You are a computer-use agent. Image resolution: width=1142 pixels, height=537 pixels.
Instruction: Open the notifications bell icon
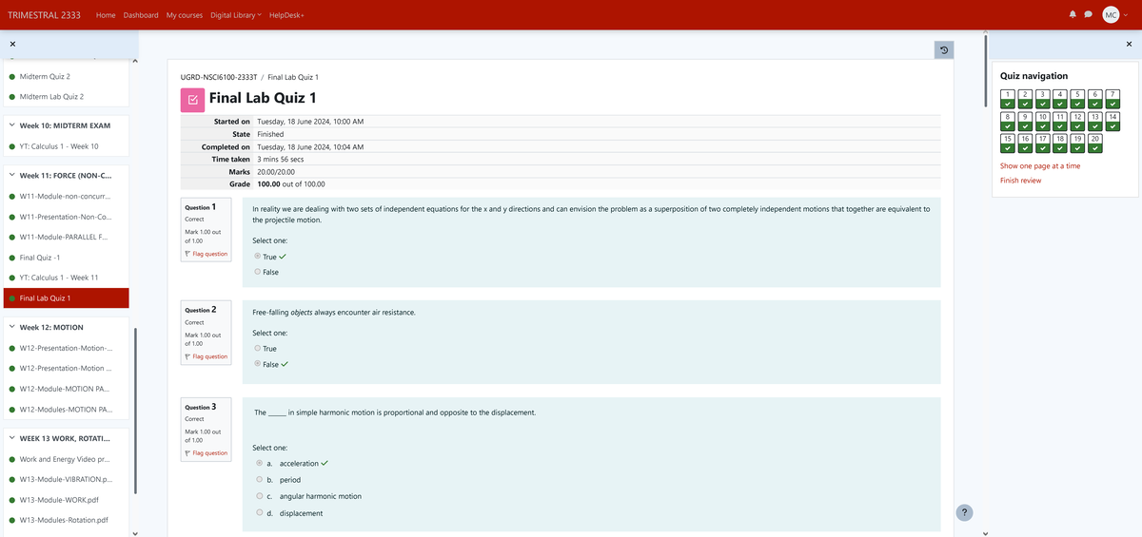pos(1073,15)
